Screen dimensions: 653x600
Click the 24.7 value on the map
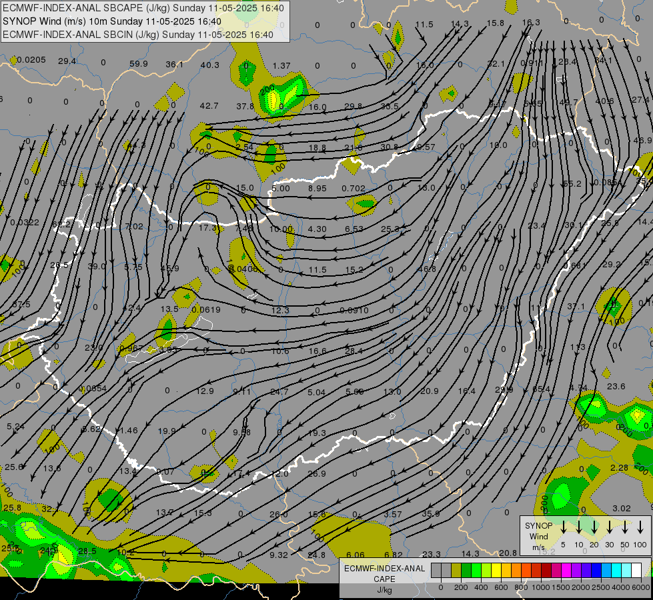[x=279, y=392]
